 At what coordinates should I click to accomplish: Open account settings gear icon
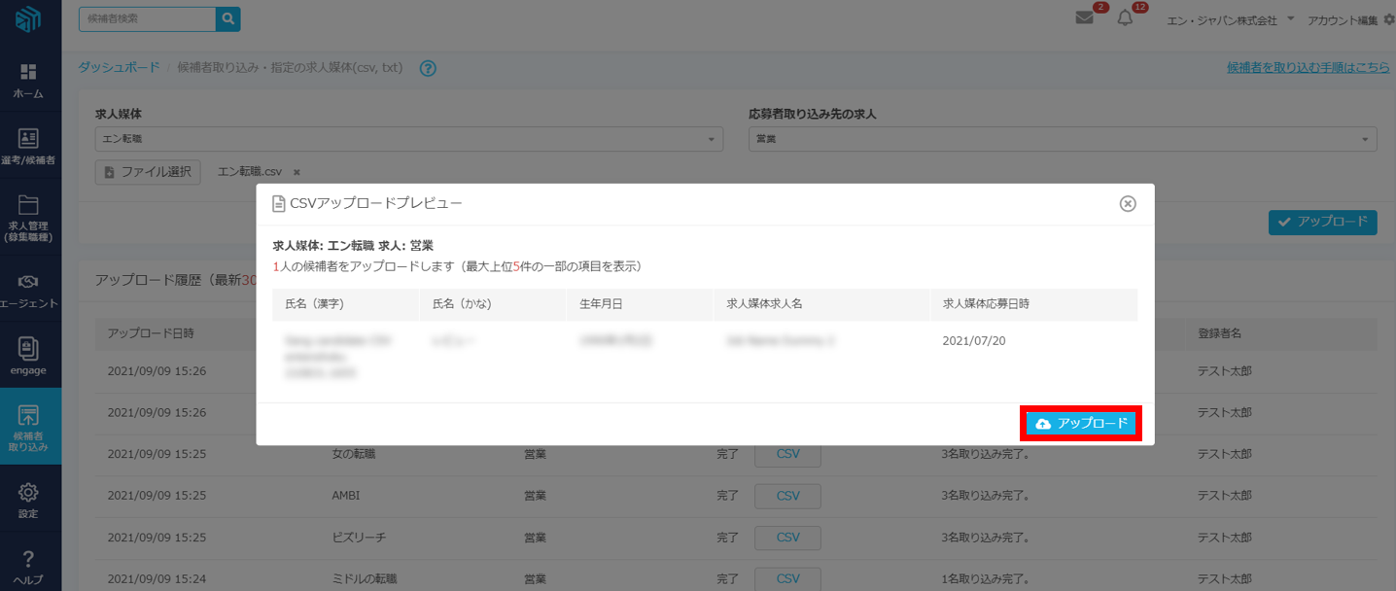tap(1388, 19)
